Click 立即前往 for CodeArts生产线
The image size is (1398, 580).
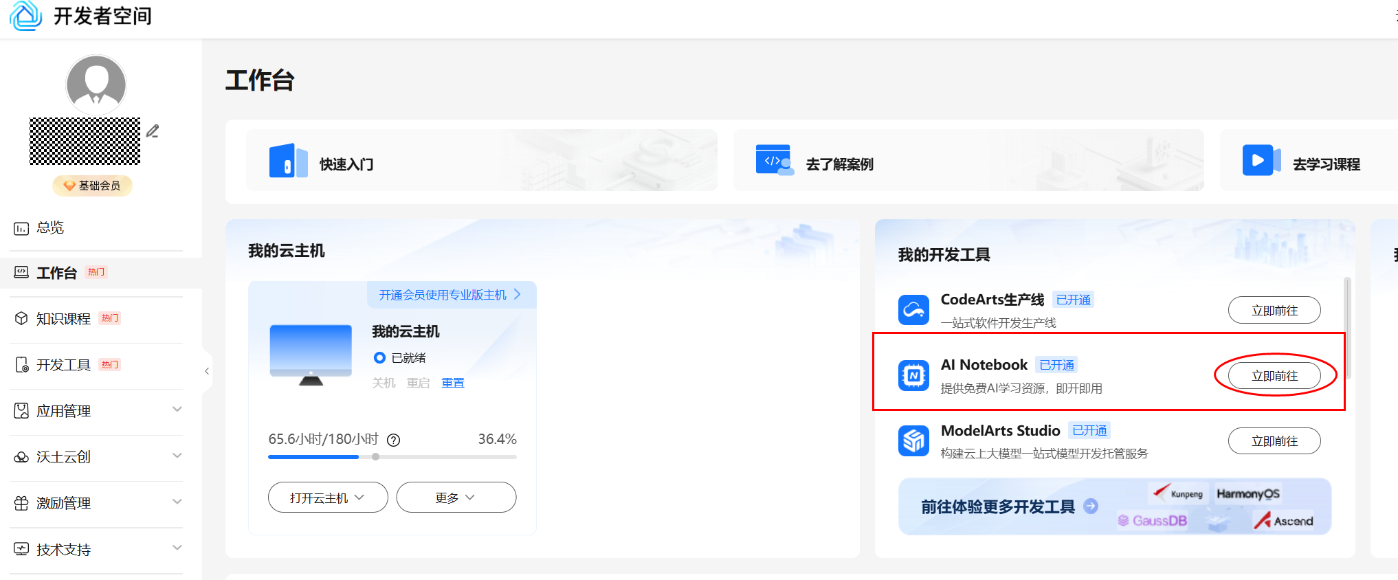pos(1274,310)
